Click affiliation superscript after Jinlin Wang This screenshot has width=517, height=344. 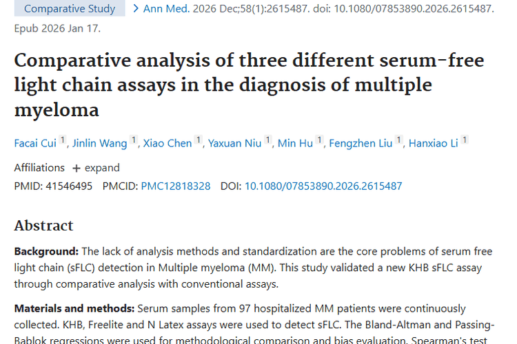[134, 140]
